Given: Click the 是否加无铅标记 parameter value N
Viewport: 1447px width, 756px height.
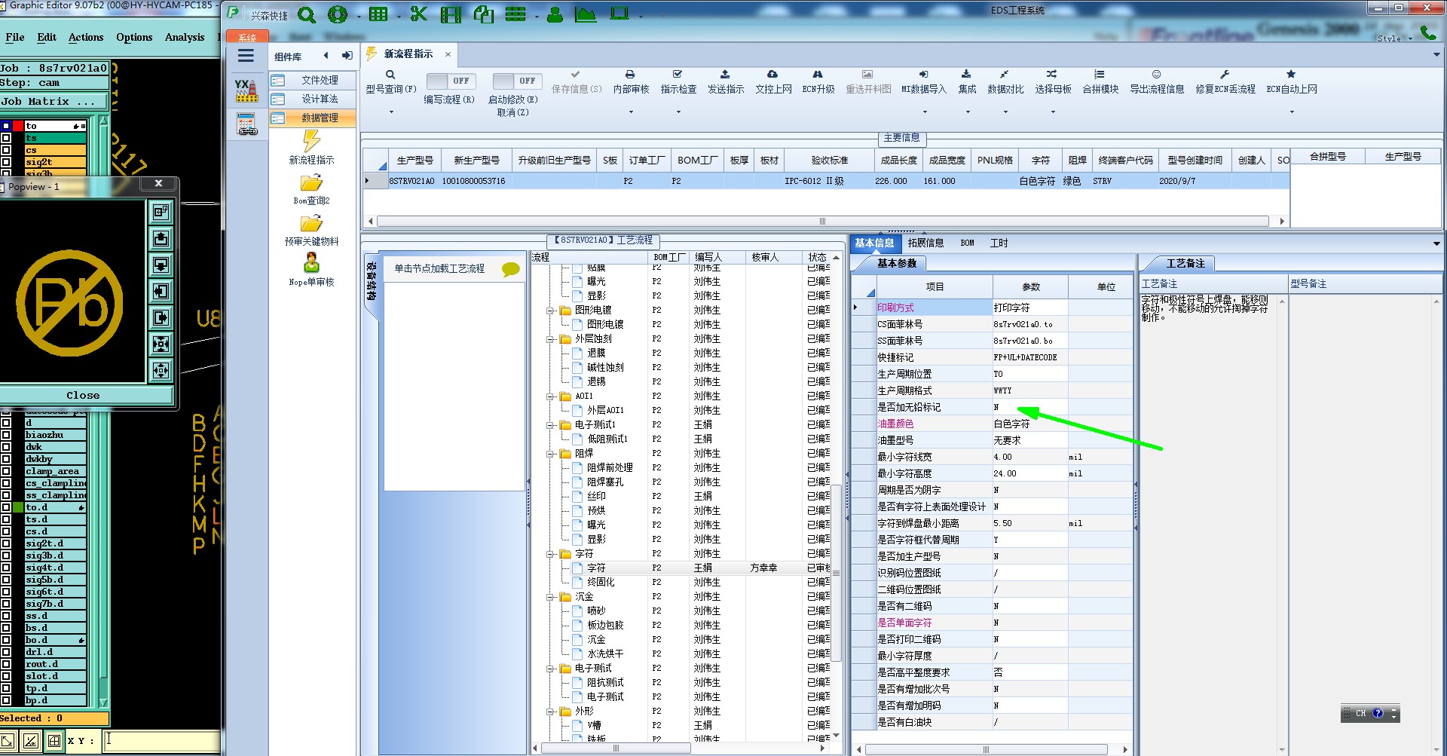Looking at the screenshot, I should pos(1029,407).
